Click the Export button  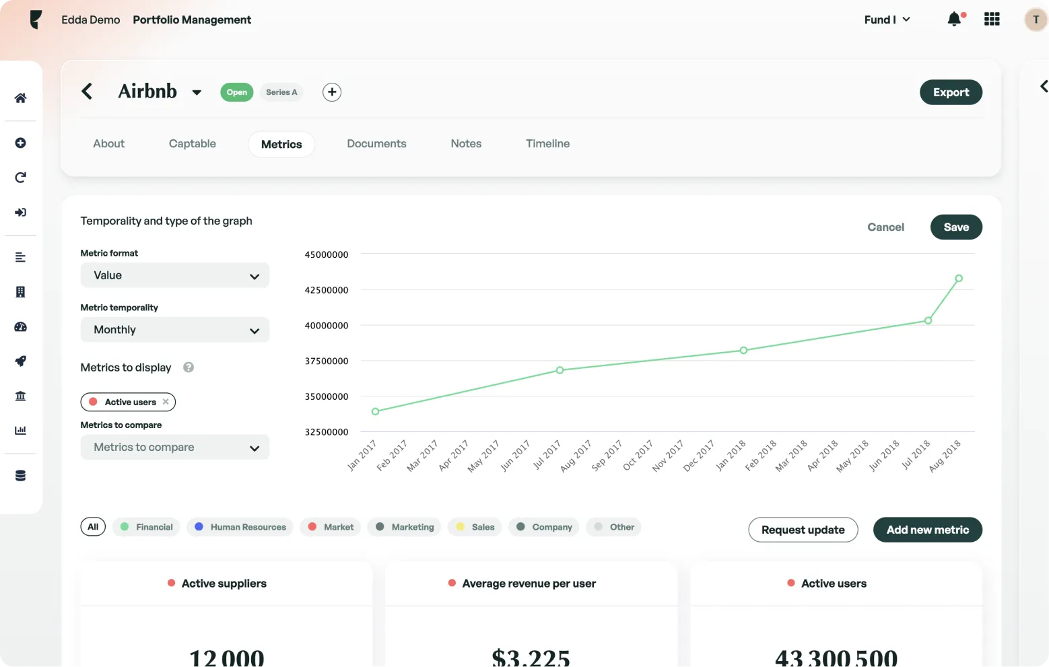pyautogui.click(x=951, y=92)
